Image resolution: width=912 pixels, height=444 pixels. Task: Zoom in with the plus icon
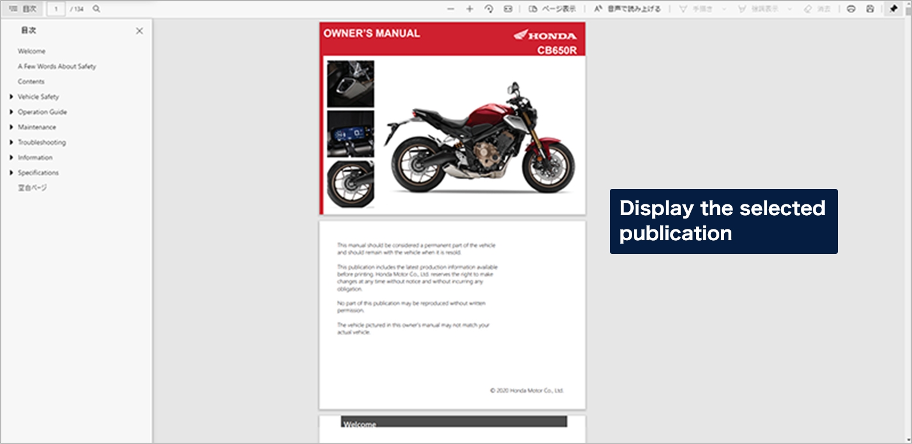470,9
